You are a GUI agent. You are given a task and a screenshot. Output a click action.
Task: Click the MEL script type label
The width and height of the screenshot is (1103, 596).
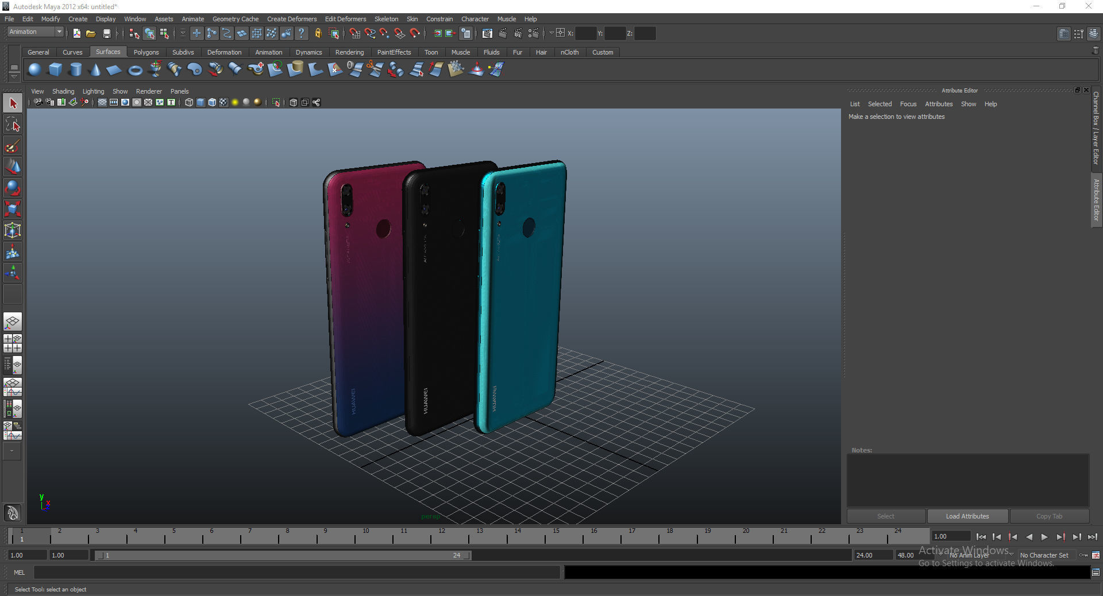[20, 572]
